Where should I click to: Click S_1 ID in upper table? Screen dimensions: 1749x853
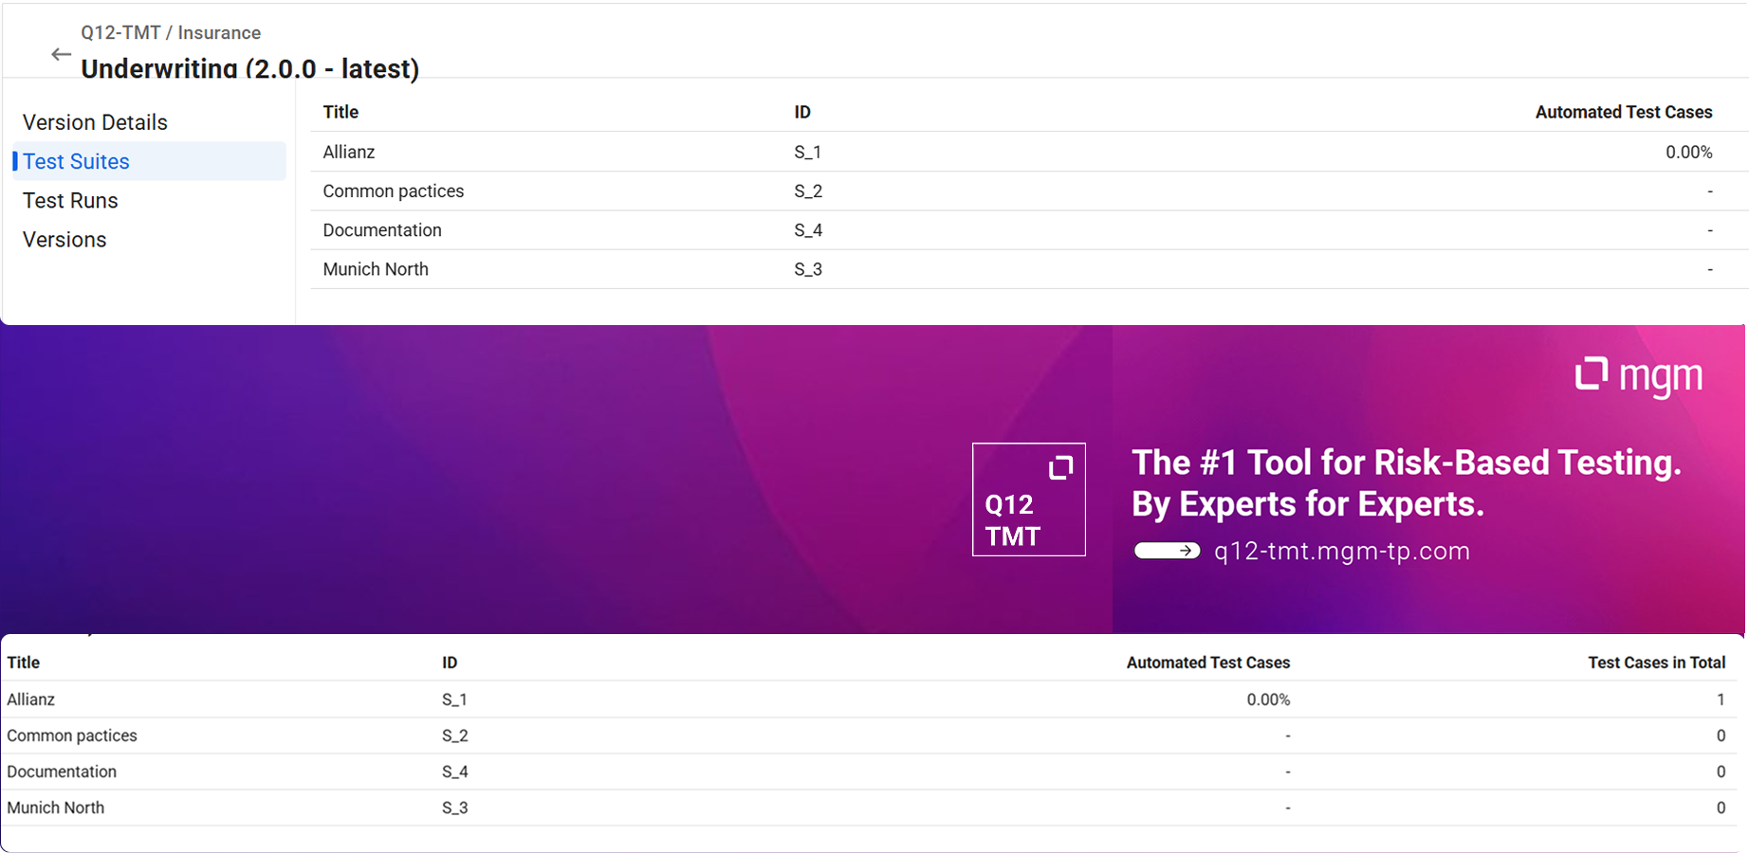click(x=807, y=152)
